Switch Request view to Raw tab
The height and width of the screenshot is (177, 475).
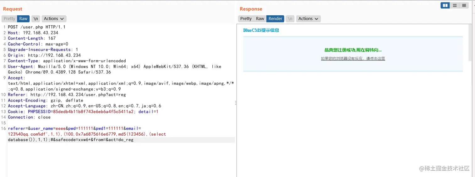click(23, 19)
